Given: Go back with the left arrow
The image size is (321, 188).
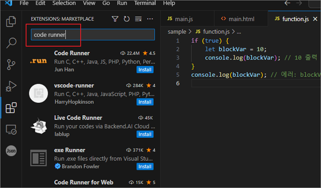Looking at the screenshot, I should (287, 3).
